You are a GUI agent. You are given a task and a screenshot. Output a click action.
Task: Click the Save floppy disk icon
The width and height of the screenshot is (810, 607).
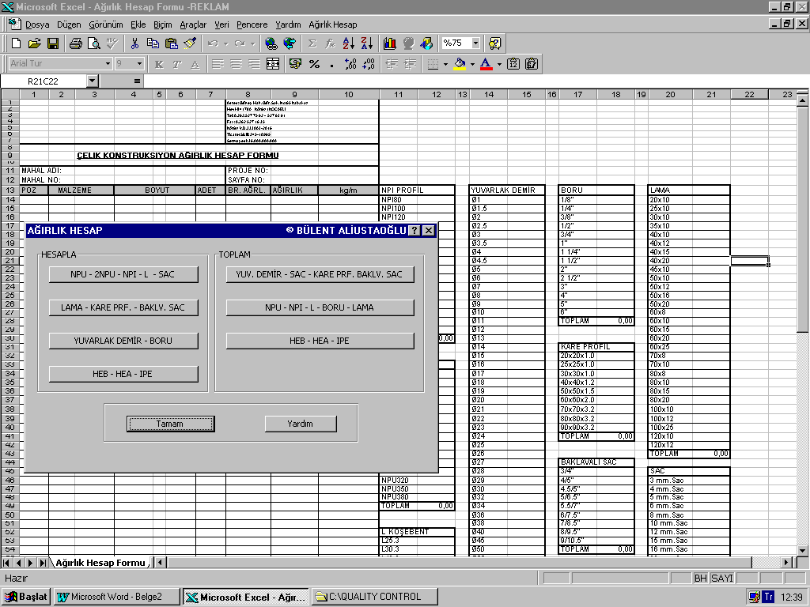coord(53,43)
